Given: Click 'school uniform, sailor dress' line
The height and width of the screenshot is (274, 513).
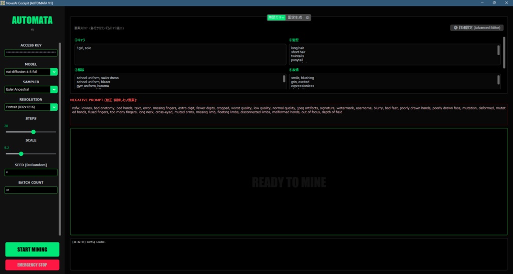Looking at the screenshot, I should [x=98, y=78].
